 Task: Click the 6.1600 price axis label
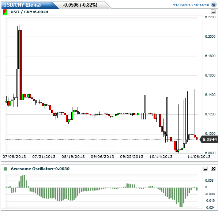(210, 75)
